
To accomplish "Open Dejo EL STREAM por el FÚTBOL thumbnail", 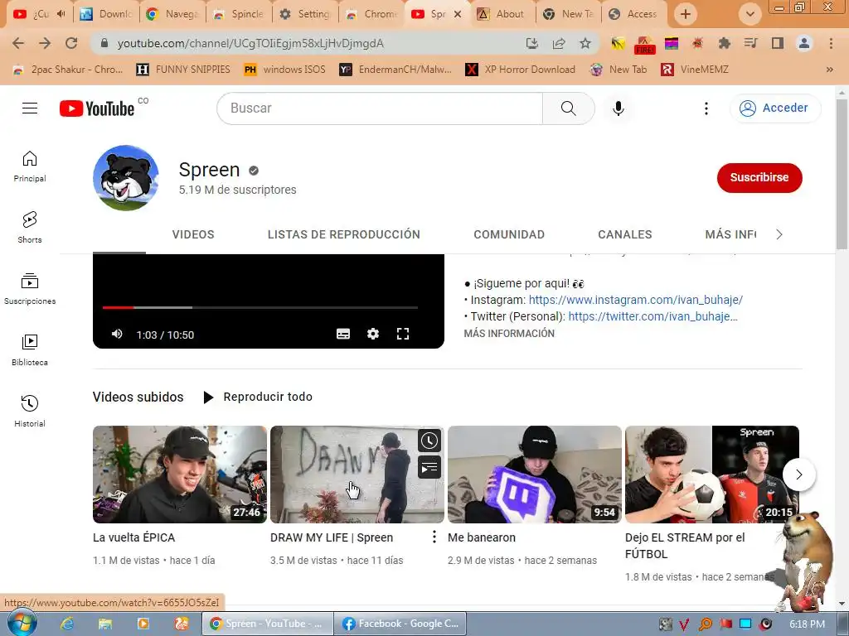I will 712,475.
